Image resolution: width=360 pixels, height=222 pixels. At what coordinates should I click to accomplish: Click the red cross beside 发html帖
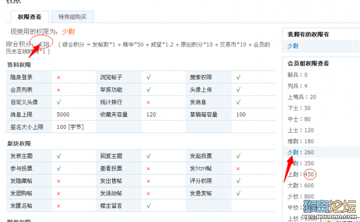pos(238,169)
